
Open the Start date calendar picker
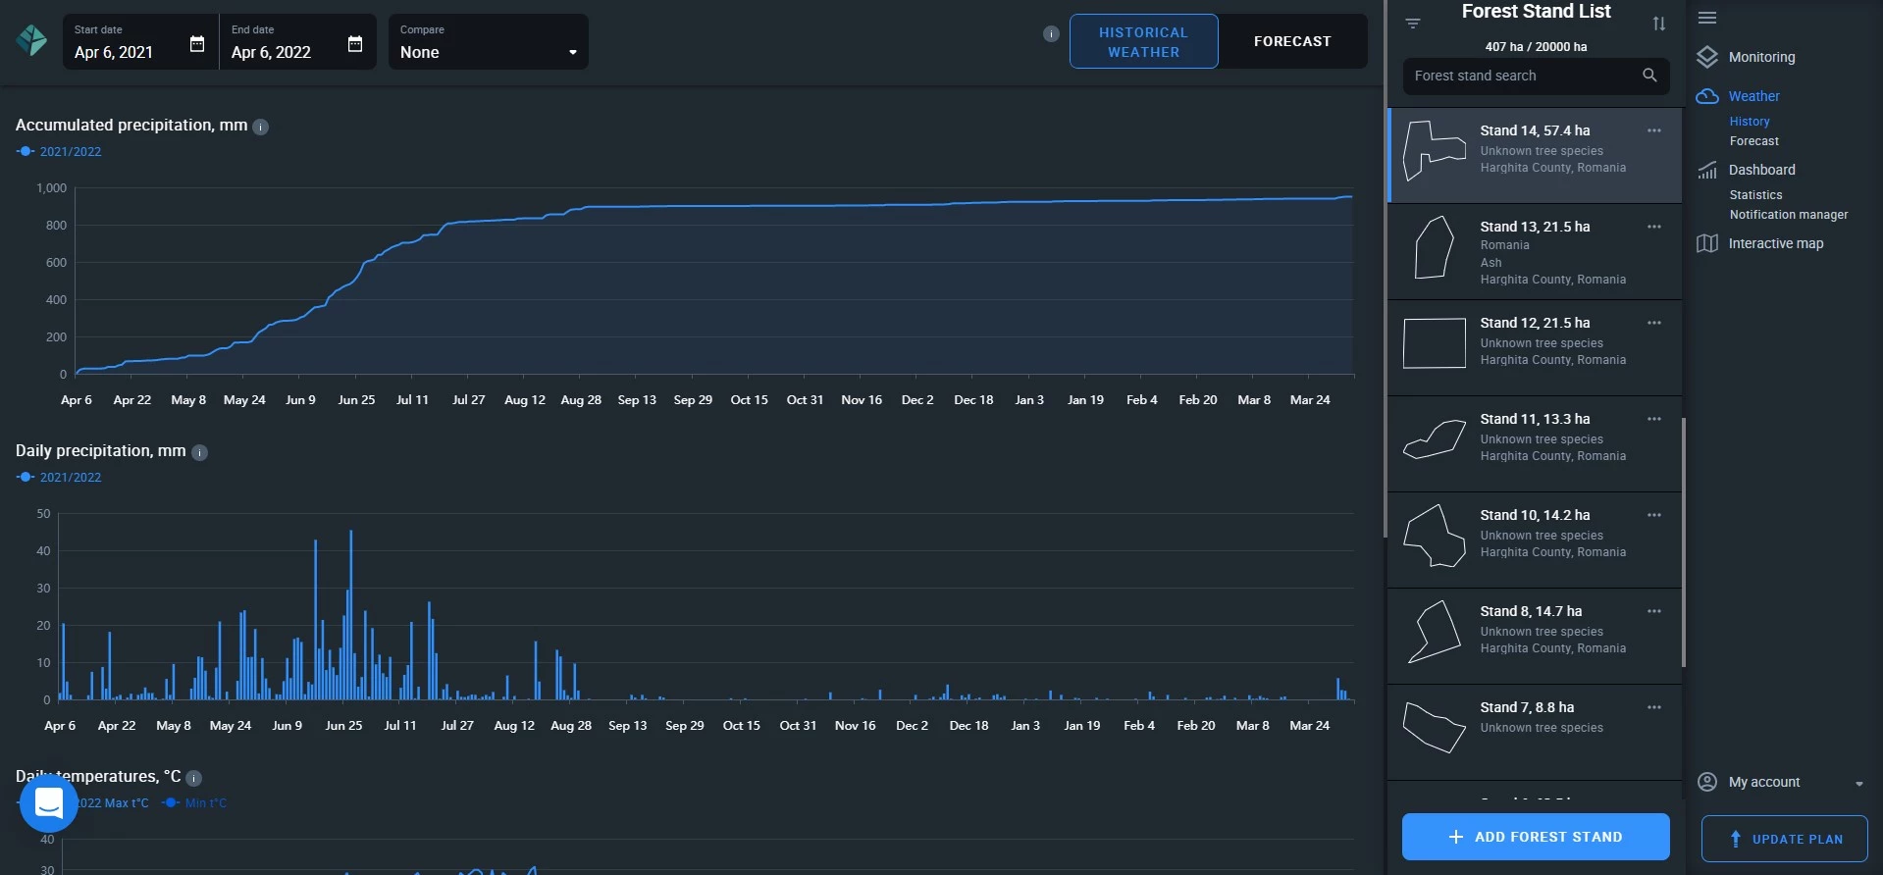click(x=197, y=44)
